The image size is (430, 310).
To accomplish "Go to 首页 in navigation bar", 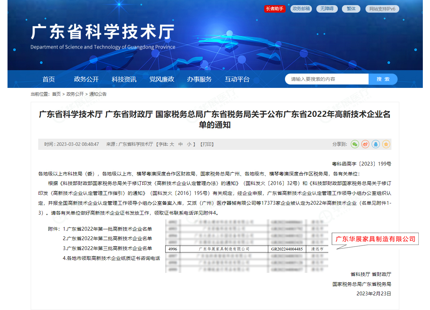I will (48, 79).
